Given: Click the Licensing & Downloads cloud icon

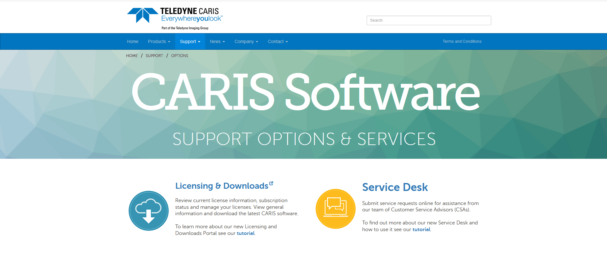Looking at the screenshot, I should click(149, 211).
